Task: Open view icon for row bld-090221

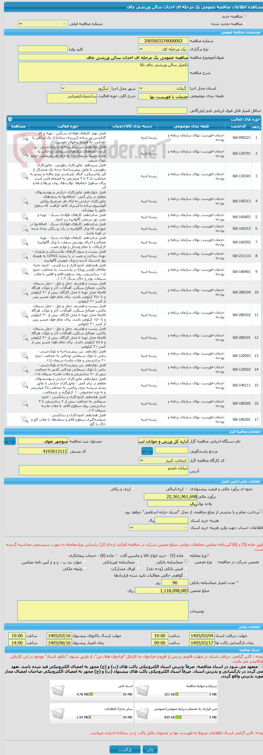Action: [24, 138]
